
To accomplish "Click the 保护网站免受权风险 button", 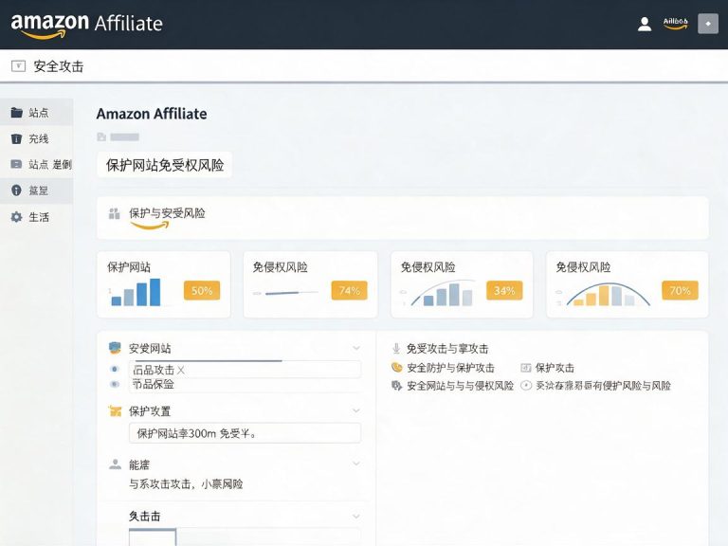I will 164,165.
